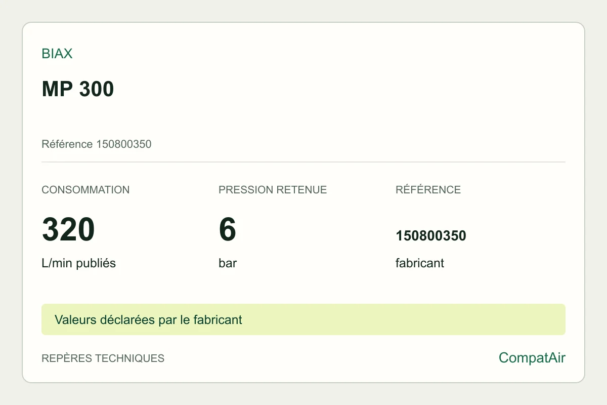Click the PRESSION RETENUE heading
This screenshot has height=405, width=607.
click(x=273, y=190)
